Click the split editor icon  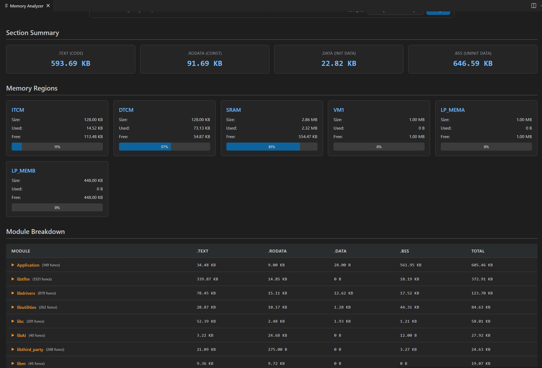click(x=533, y=6)
